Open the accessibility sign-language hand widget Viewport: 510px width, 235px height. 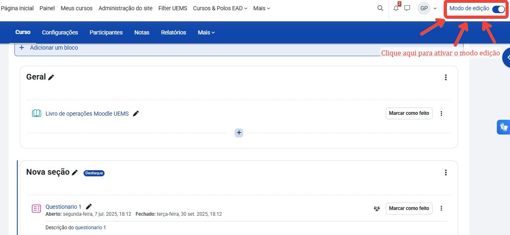[x=503, y=127]
